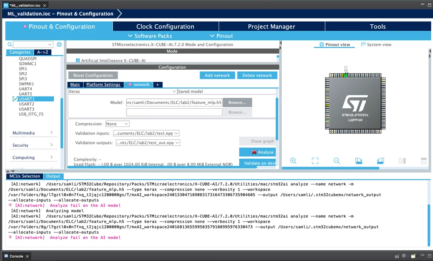The image size is (433, 261).
Task: Open the Platform Settings tab
Action: (x=103, y=84)
